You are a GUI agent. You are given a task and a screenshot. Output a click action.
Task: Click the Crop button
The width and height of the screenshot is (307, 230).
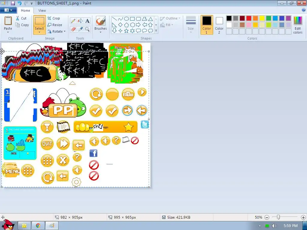pos(54,18)
